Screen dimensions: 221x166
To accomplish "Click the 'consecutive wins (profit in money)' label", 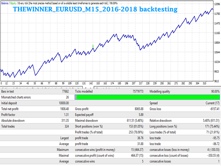I will point(95,150).
